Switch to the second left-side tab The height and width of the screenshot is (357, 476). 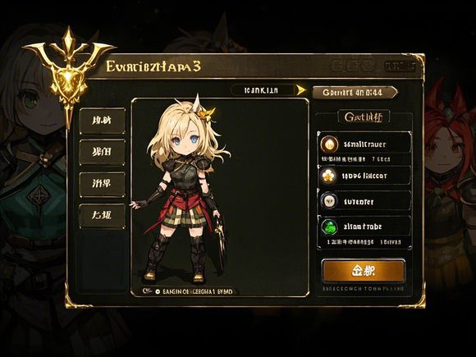click(103, 152)
